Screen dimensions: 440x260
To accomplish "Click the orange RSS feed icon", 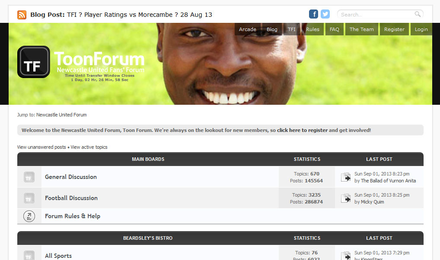I will 22,15.
